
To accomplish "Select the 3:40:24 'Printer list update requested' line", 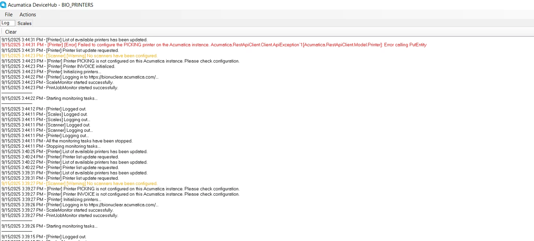I will click(60, 157).
